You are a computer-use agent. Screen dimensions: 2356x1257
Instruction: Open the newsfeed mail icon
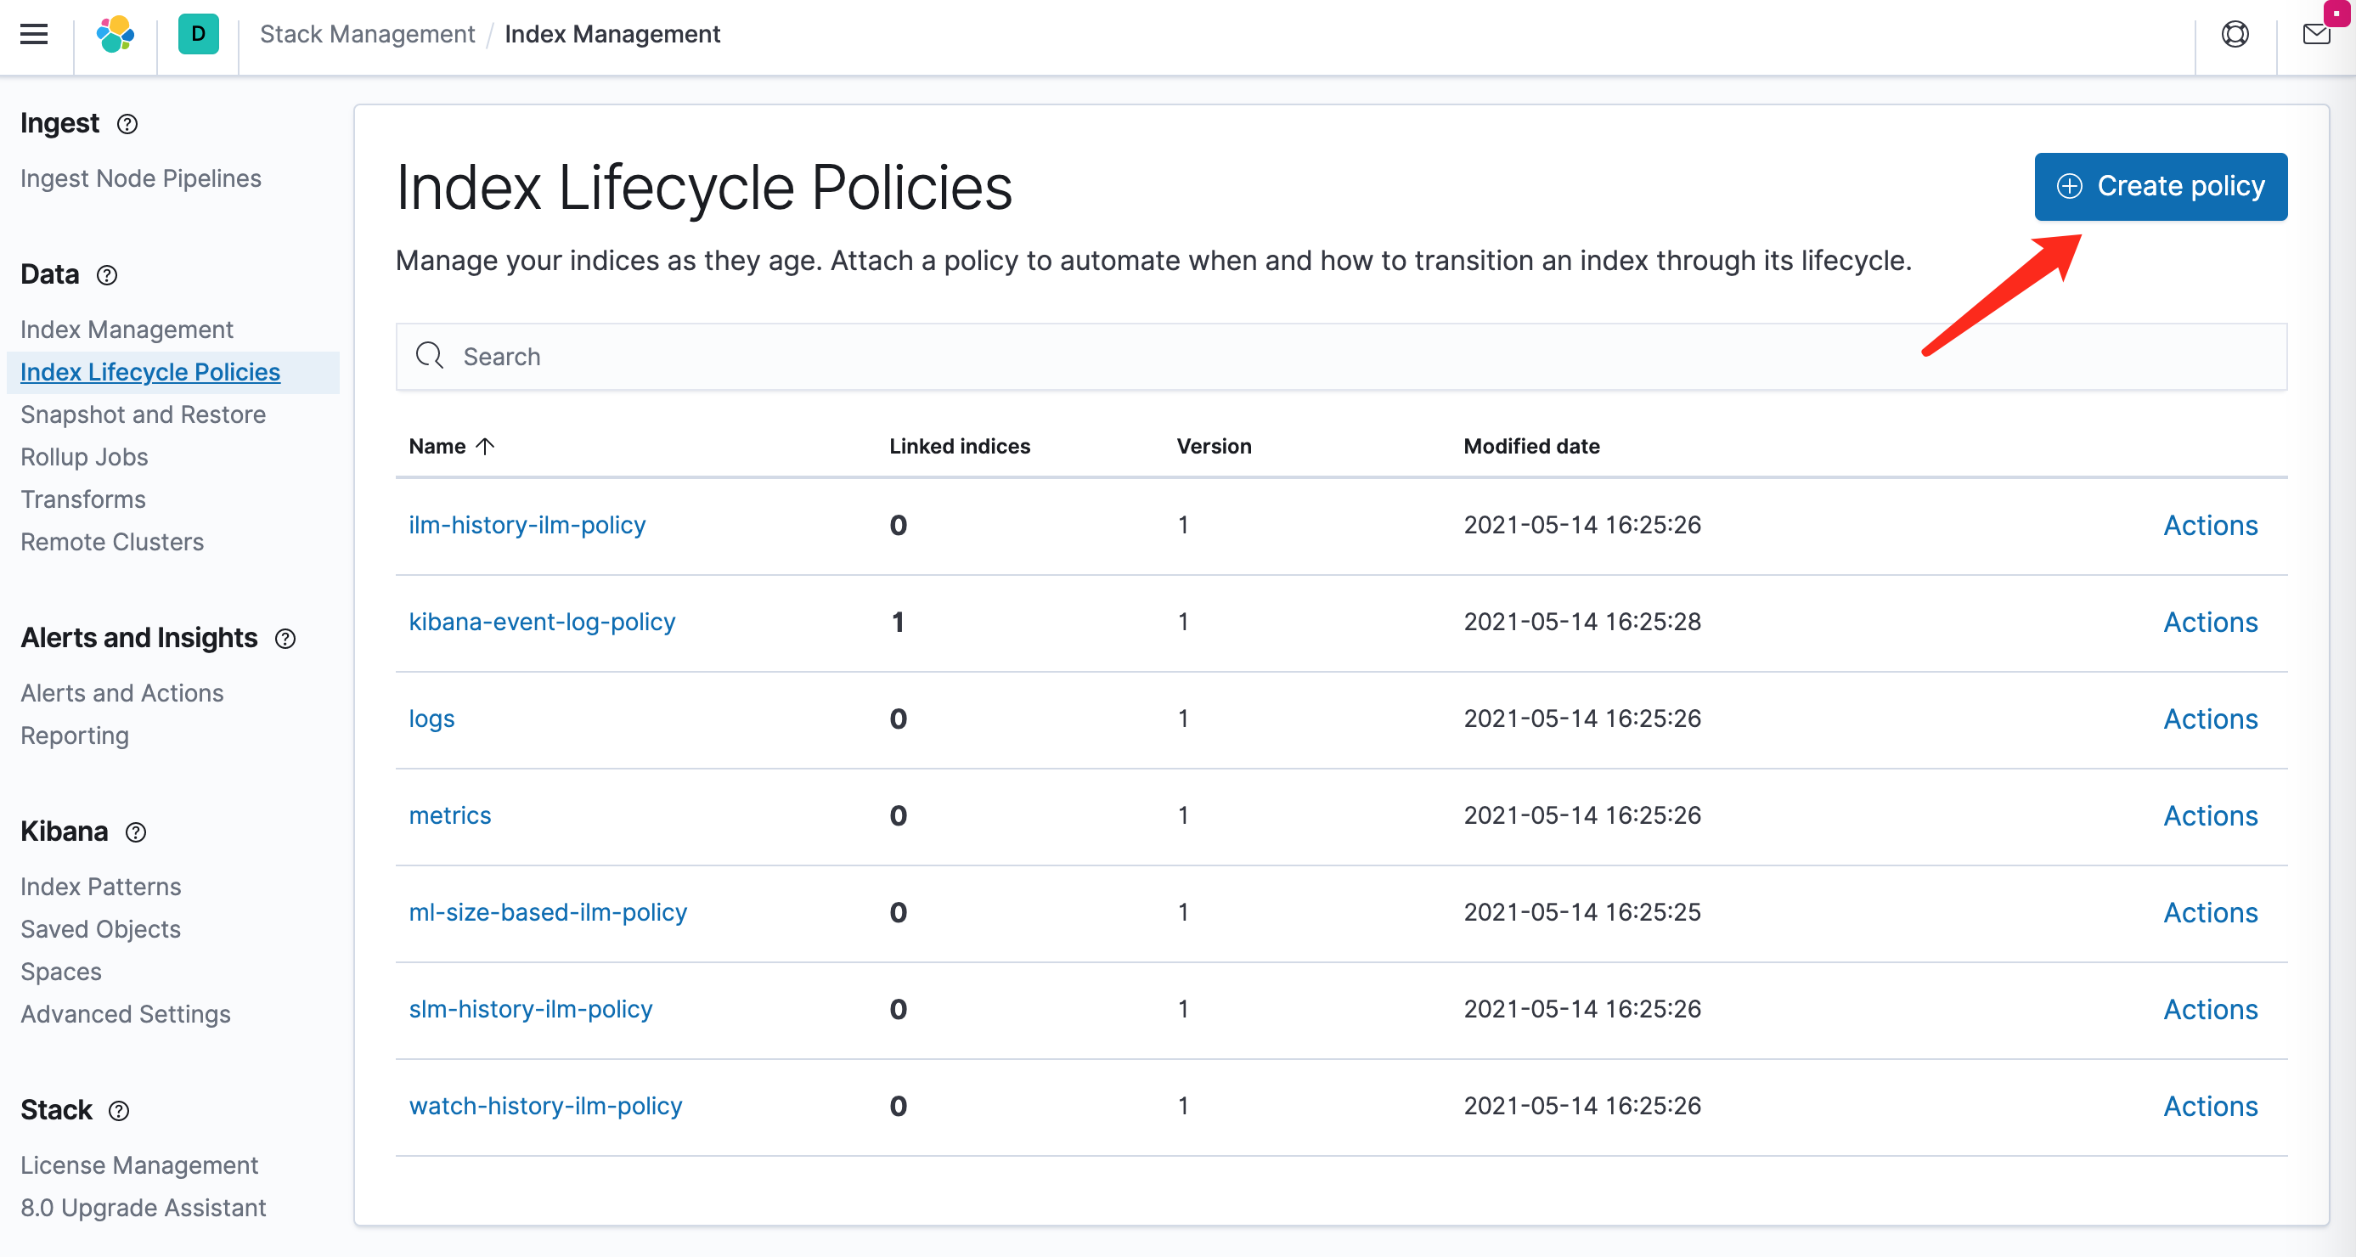pos(2316,35)
